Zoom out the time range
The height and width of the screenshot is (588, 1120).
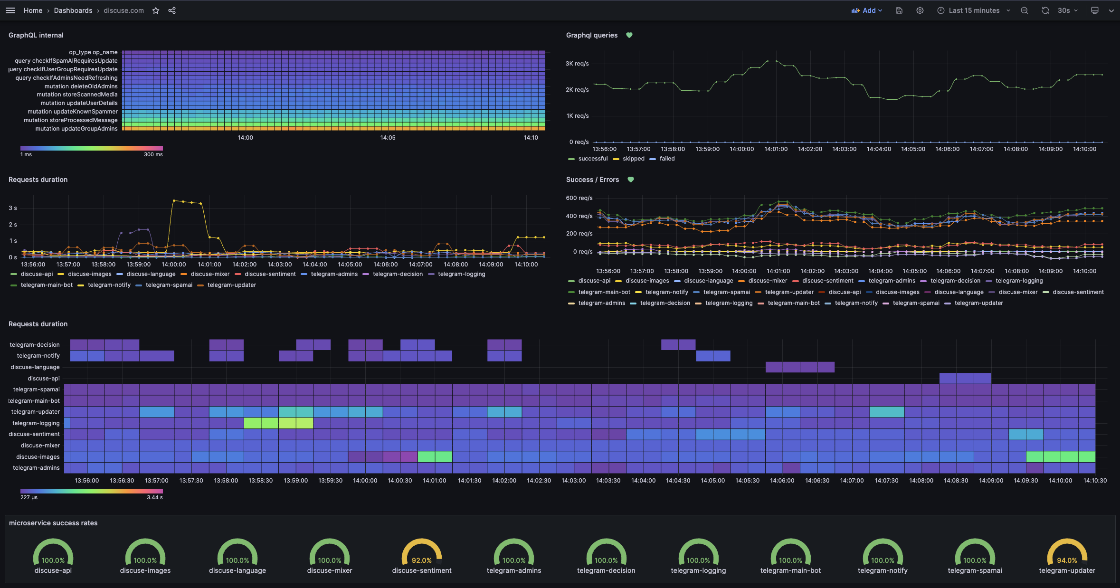pos(1025,10)
